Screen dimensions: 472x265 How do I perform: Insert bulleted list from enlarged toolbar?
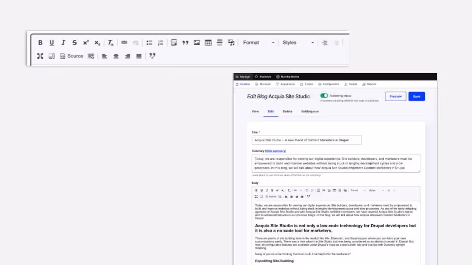tap(149, 43)
